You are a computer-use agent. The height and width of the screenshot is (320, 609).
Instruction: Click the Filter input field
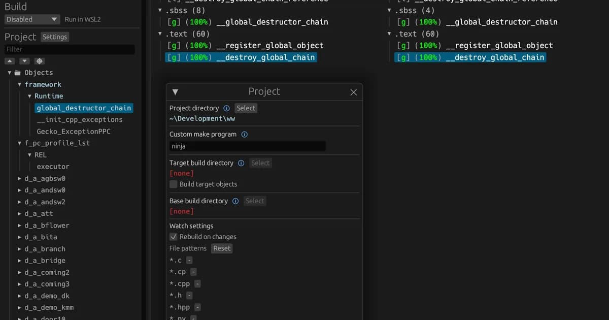(x=70, y=49)
